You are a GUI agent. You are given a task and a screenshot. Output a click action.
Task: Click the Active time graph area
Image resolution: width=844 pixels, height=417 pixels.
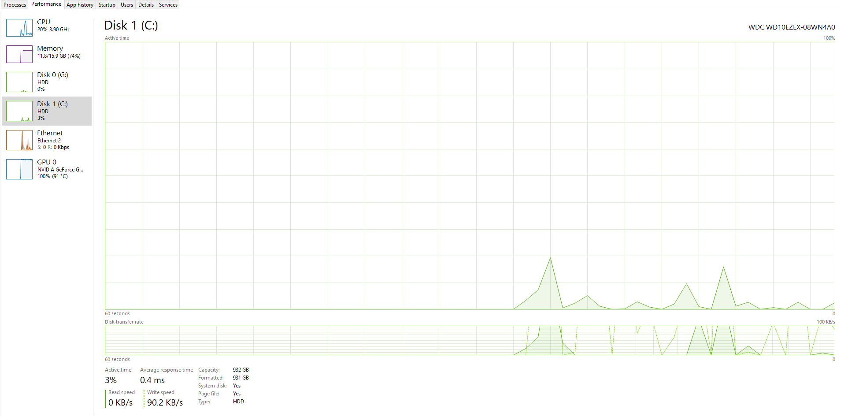tap(470, 175)
